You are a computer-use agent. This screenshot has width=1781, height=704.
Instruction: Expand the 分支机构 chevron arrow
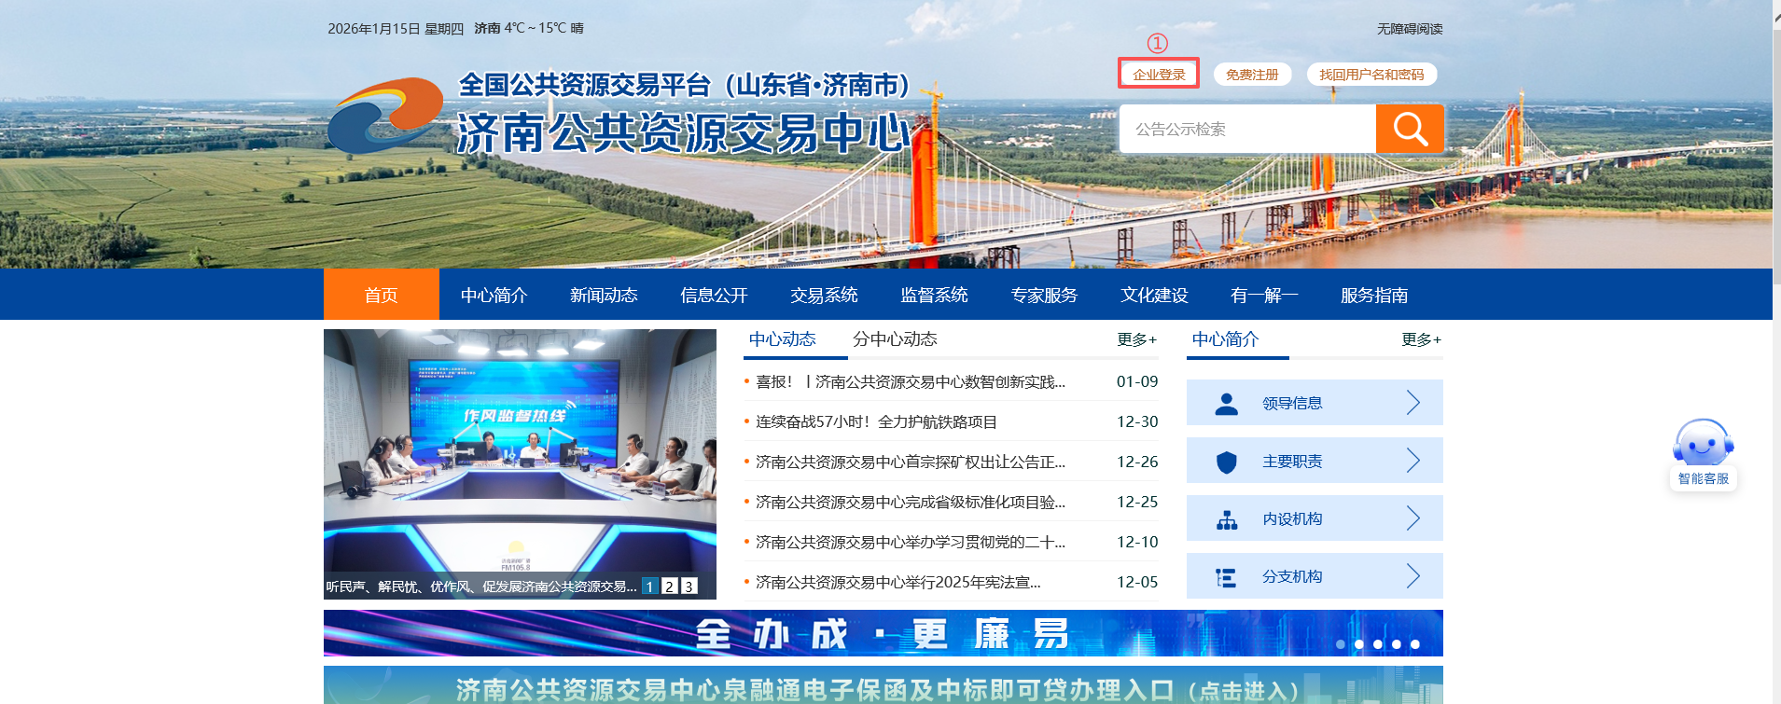[1412, 576]
